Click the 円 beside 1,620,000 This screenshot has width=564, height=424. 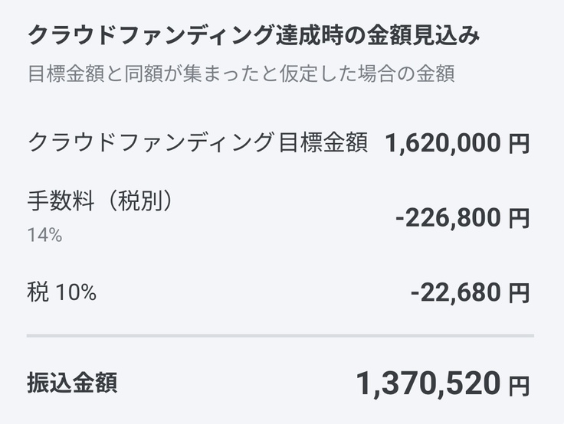click(x=519, y=143)
